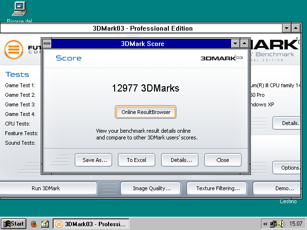Open Options in main 3DMark03 window

[x=287, y=168]
